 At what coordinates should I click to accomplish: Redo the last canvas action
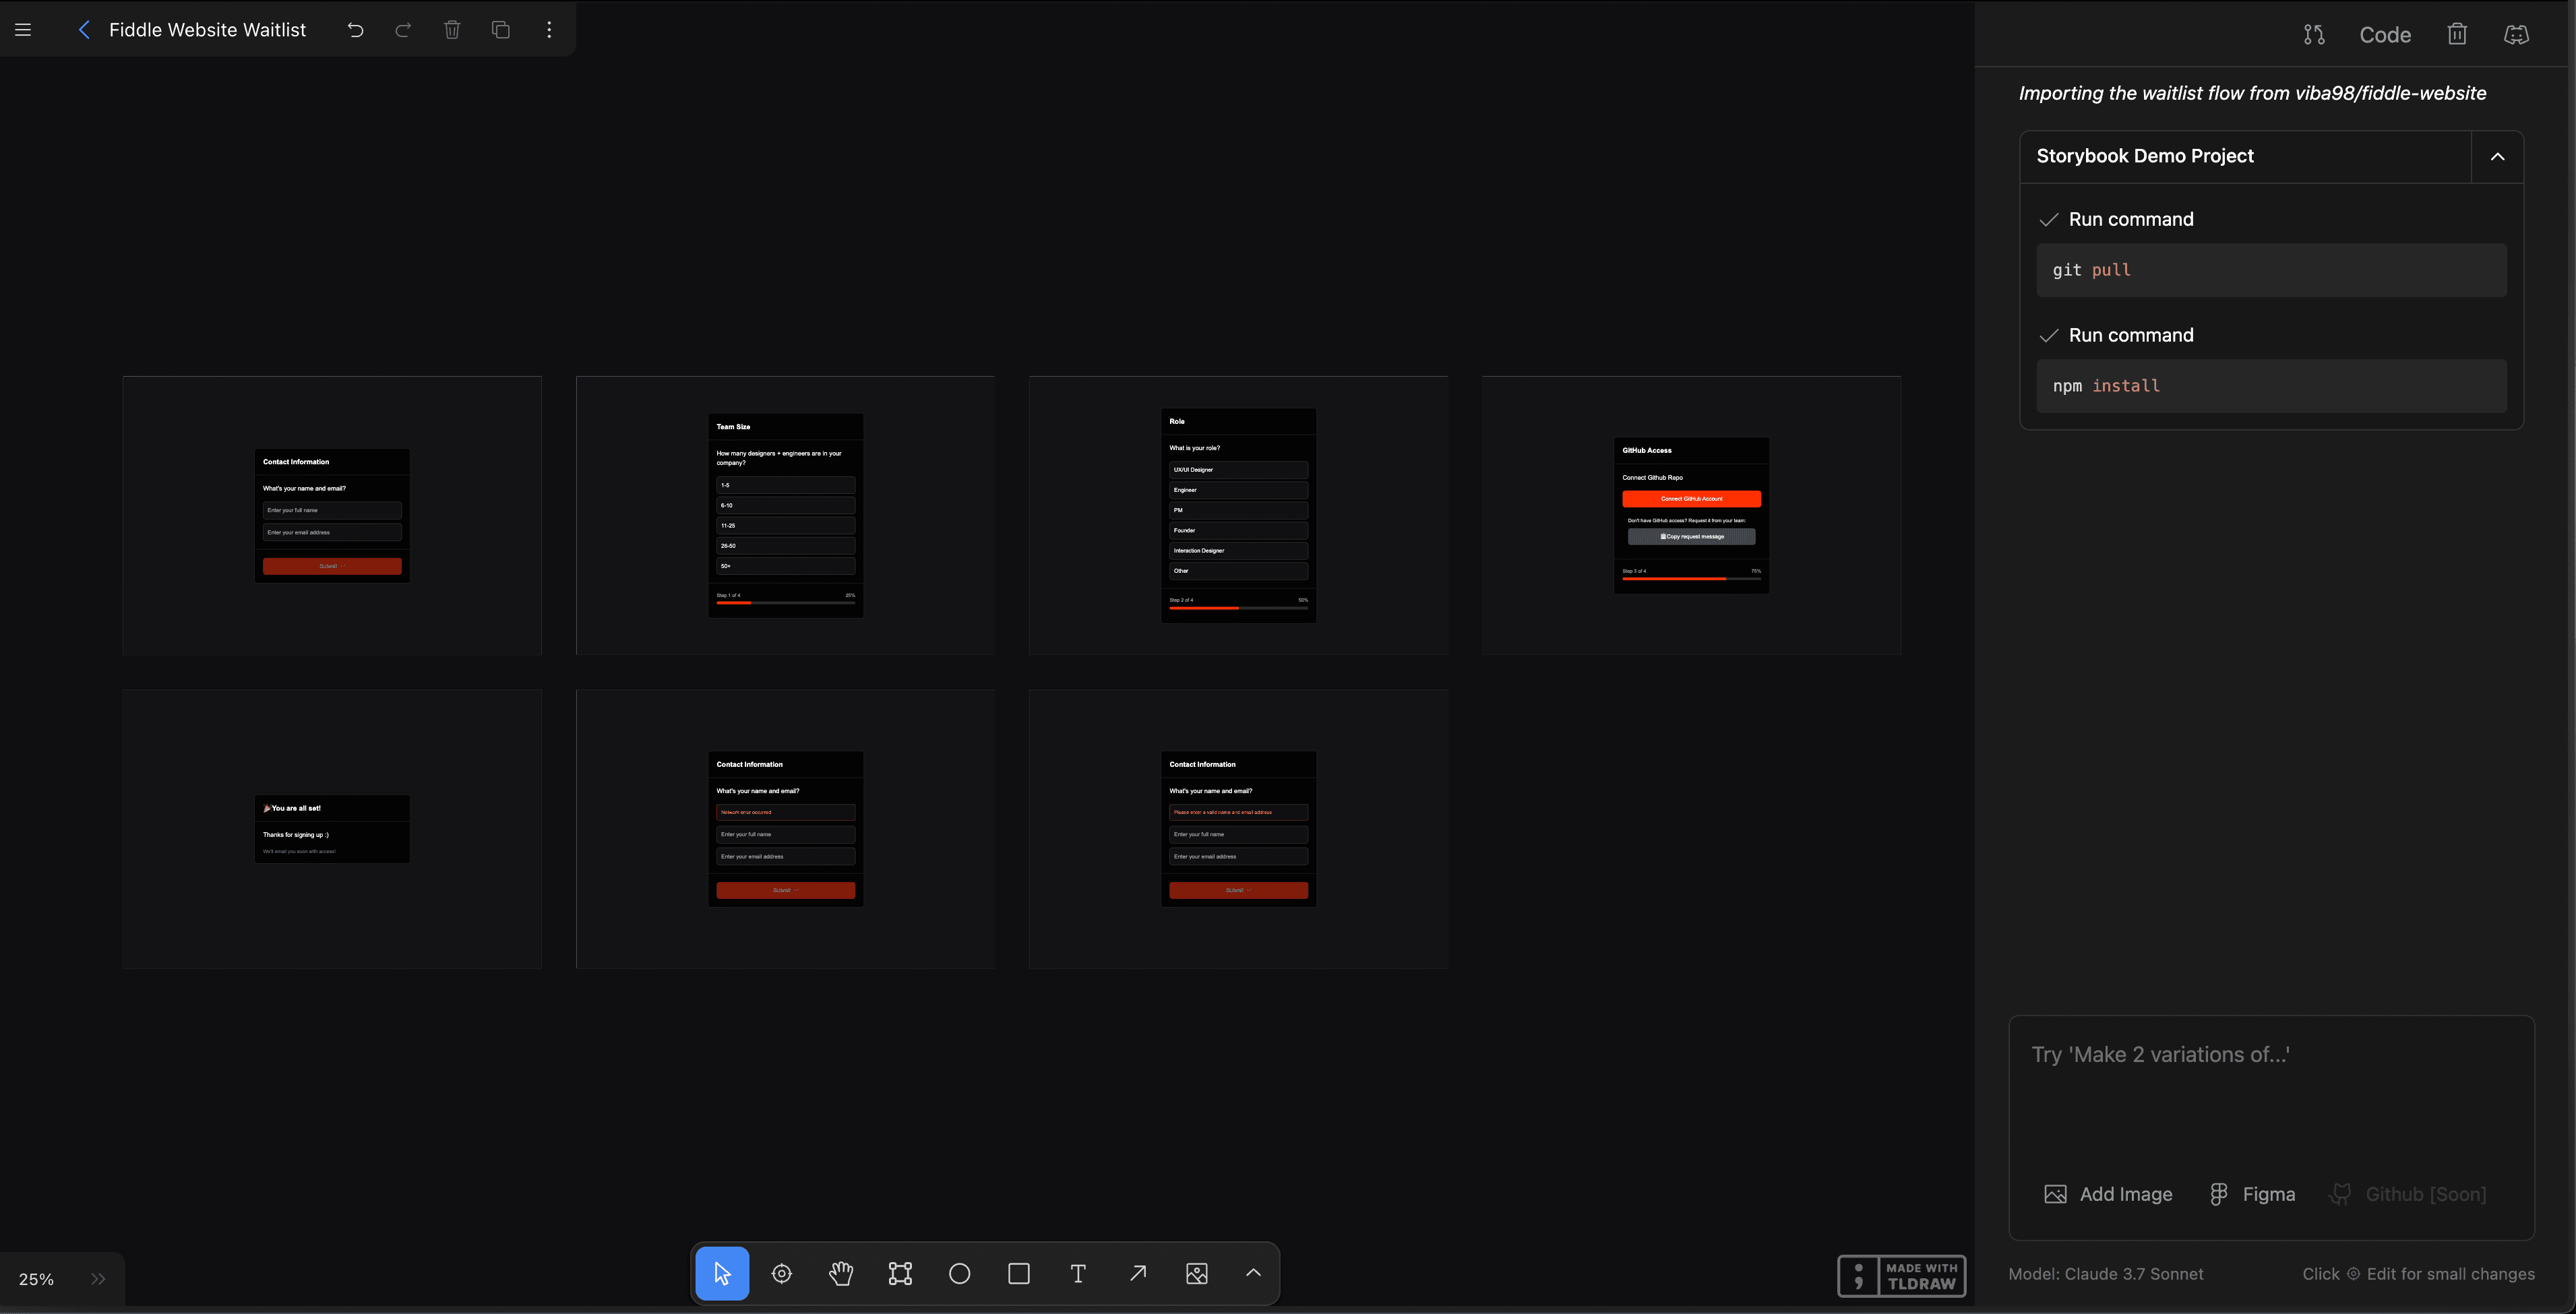(x=403, y=30)
